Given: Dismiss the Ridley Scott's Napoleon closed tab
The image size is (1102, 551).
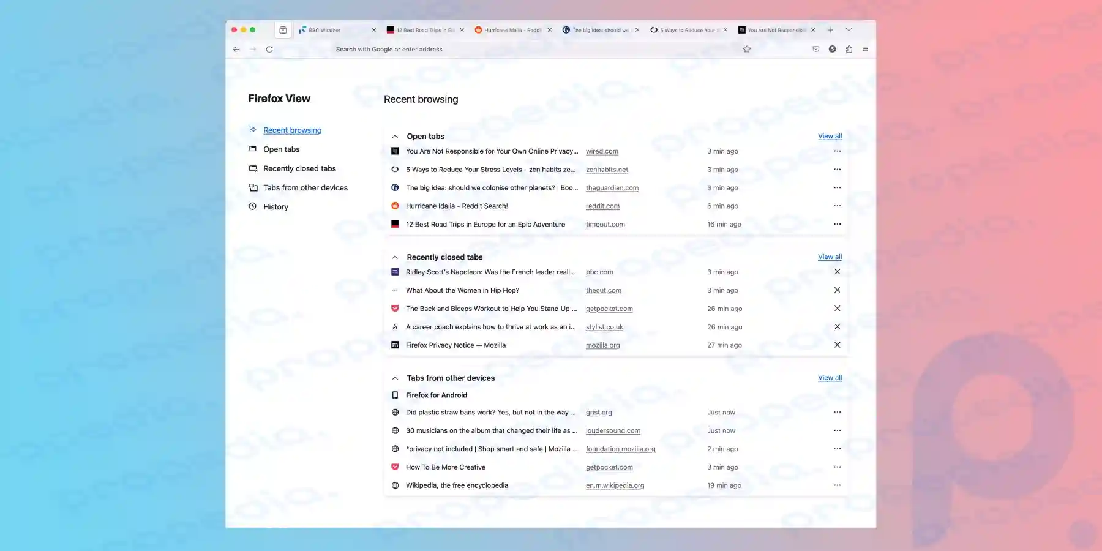Looking at the screenshot, I should (x=837, y=272).
